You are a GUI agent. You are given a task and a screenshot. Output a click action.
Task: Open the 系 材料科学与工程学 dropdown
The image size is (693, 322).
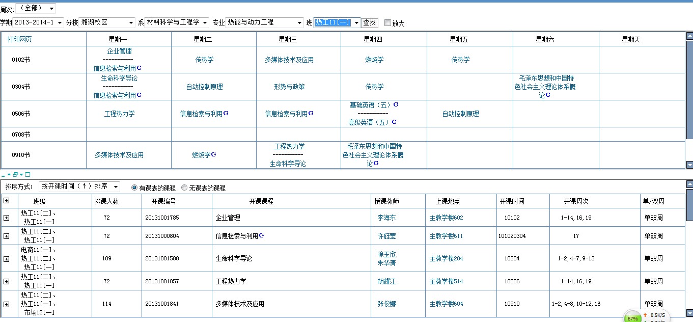[177, 22]
